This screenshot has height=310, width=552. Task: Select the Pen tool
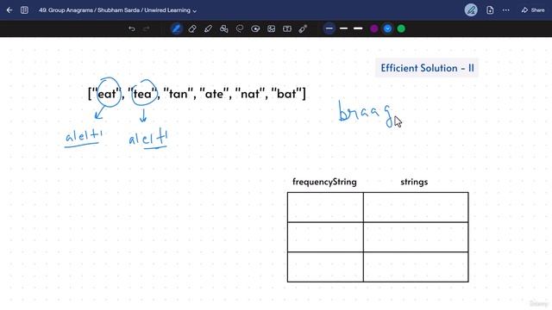pos(176,28)
